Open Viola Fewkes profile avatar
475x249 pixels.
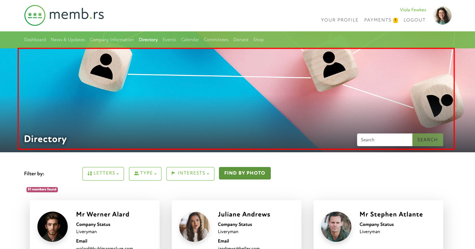[442, 15]
